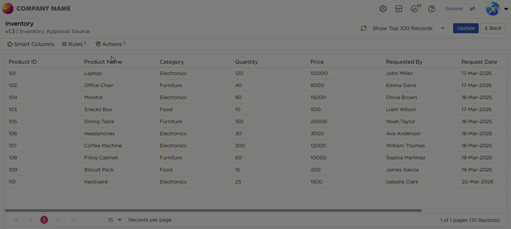Screen dimensions: 511x229
Task: Click the company logo icon
Action: pos(8,8)
